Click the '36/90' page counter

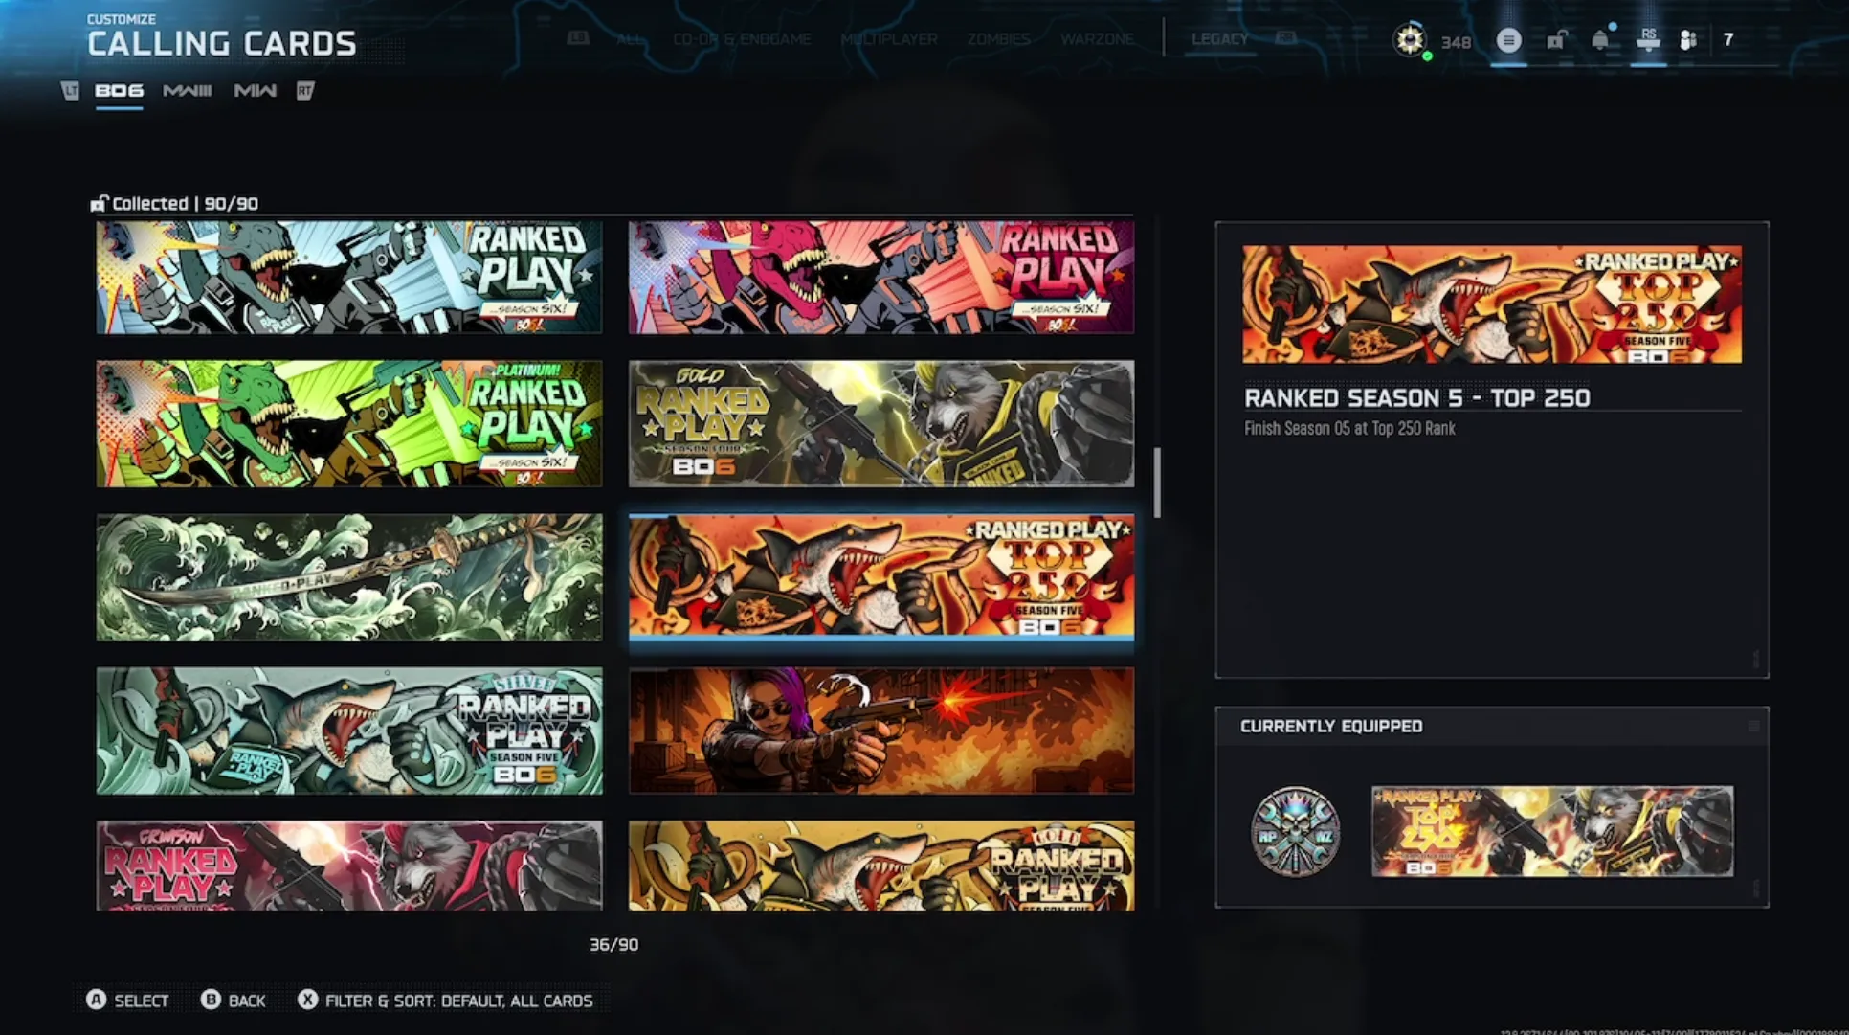click(613, 945)
